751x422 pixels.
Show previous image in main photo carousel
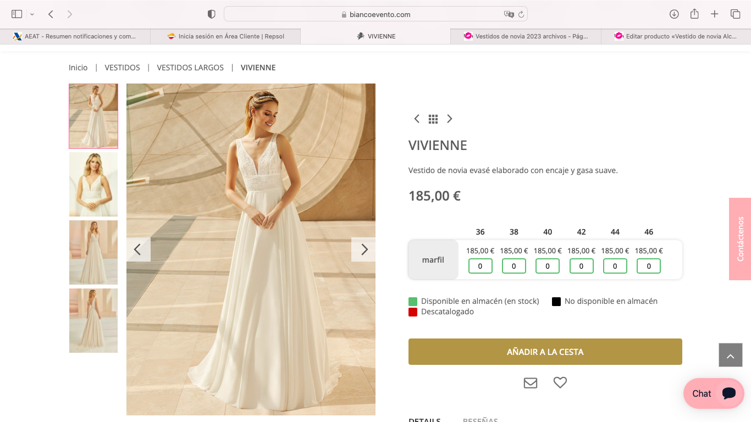(x=138, y=249)
